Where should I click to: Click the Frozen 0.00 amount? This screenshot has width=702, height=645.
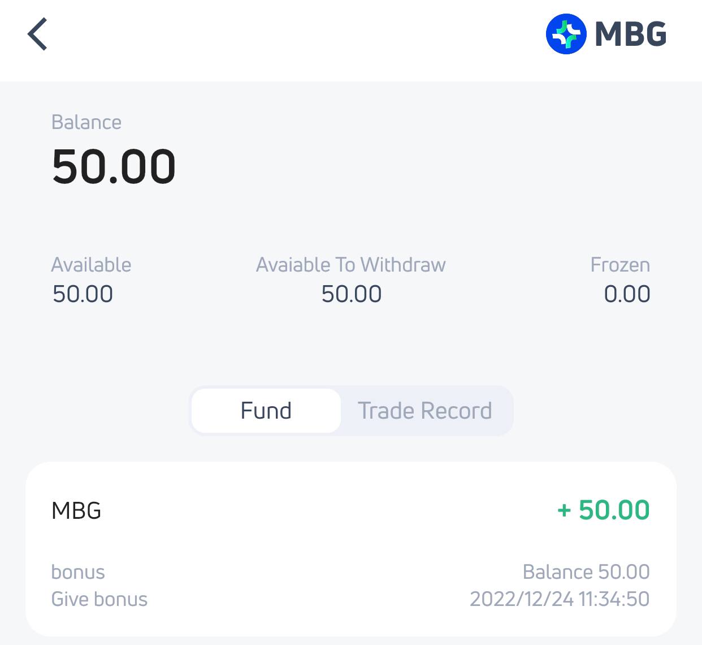point(627,294)
